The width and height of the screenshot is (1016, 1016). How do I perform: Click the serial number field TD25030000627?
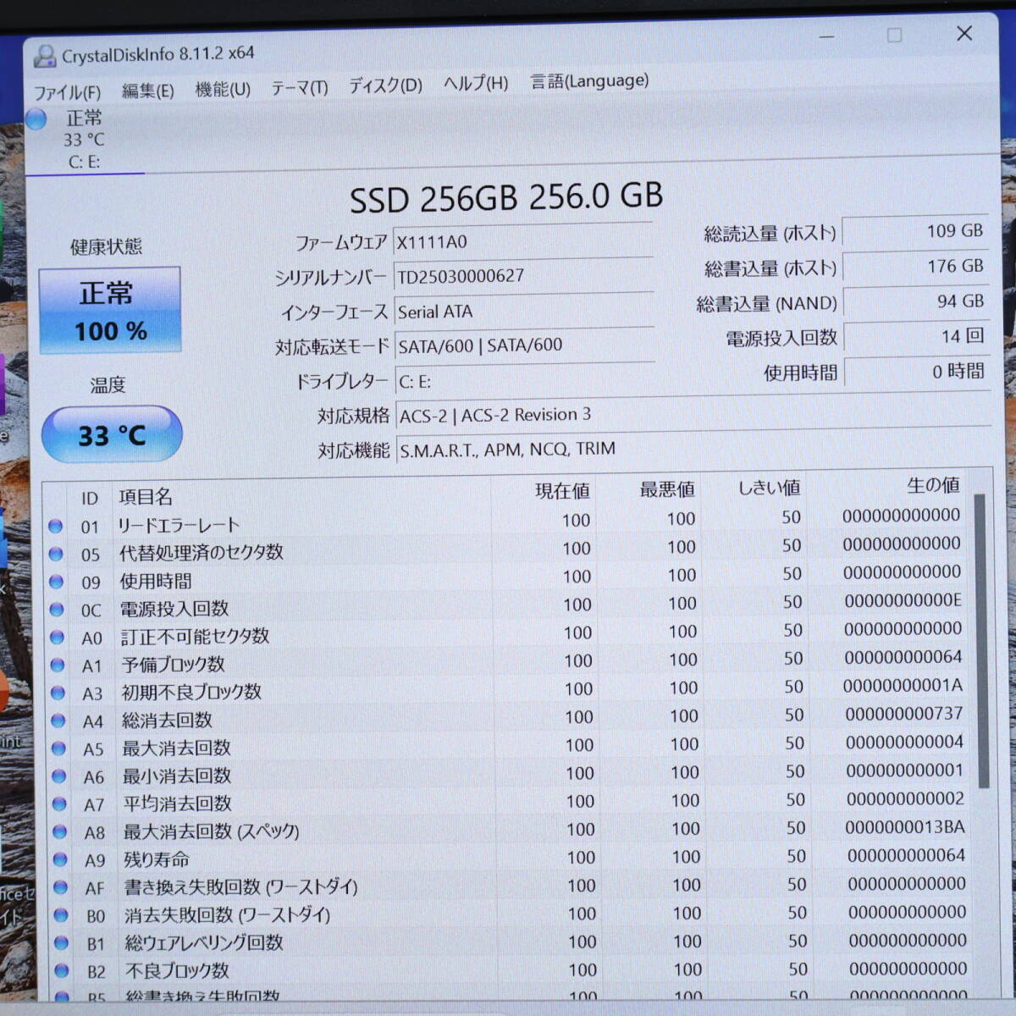click(x=523, y=276)
